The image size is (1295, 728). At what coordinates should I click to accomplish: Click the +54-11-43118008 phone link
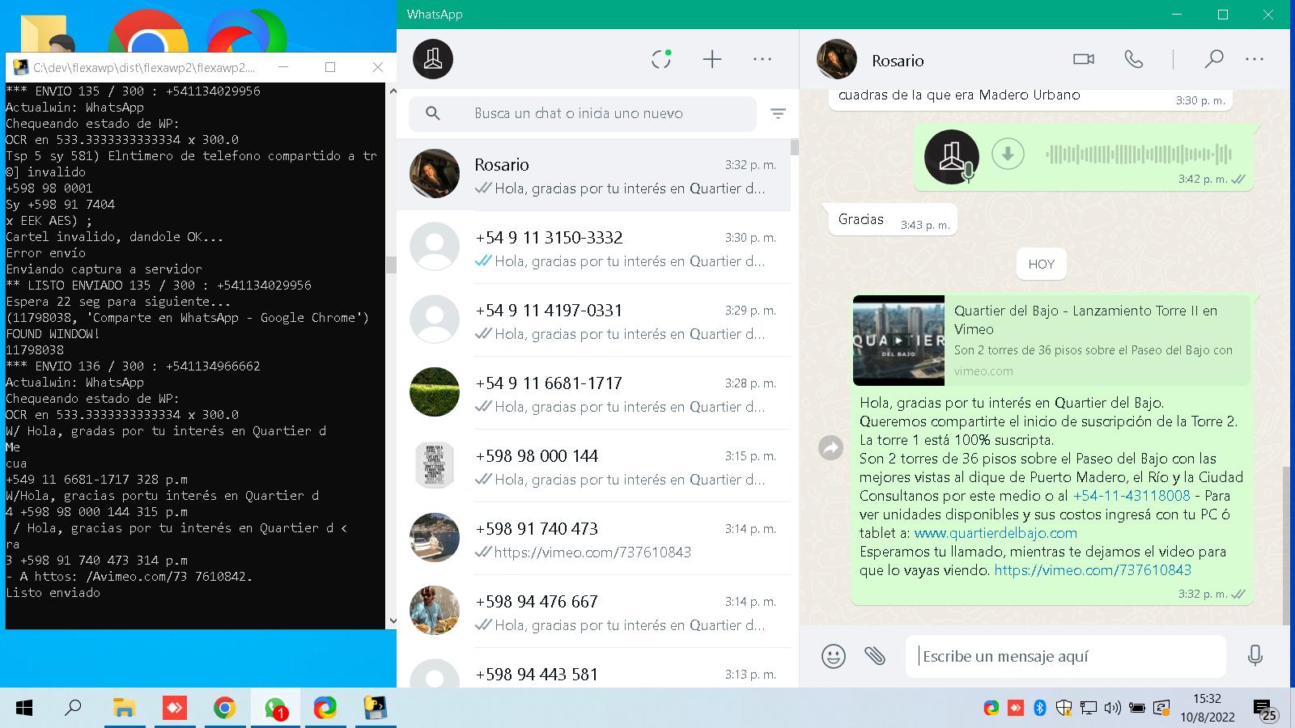click(x=1132, y=496)
